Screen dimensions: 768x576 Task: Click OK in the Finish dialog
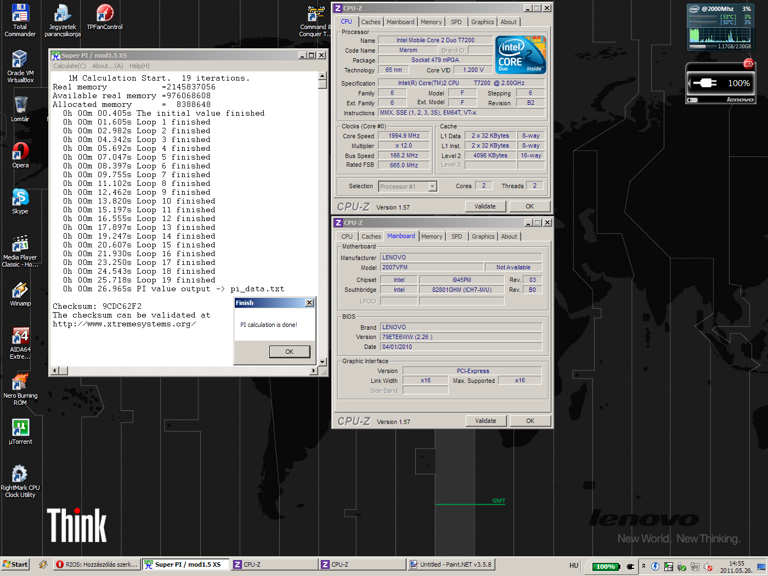tap(290, 352)
